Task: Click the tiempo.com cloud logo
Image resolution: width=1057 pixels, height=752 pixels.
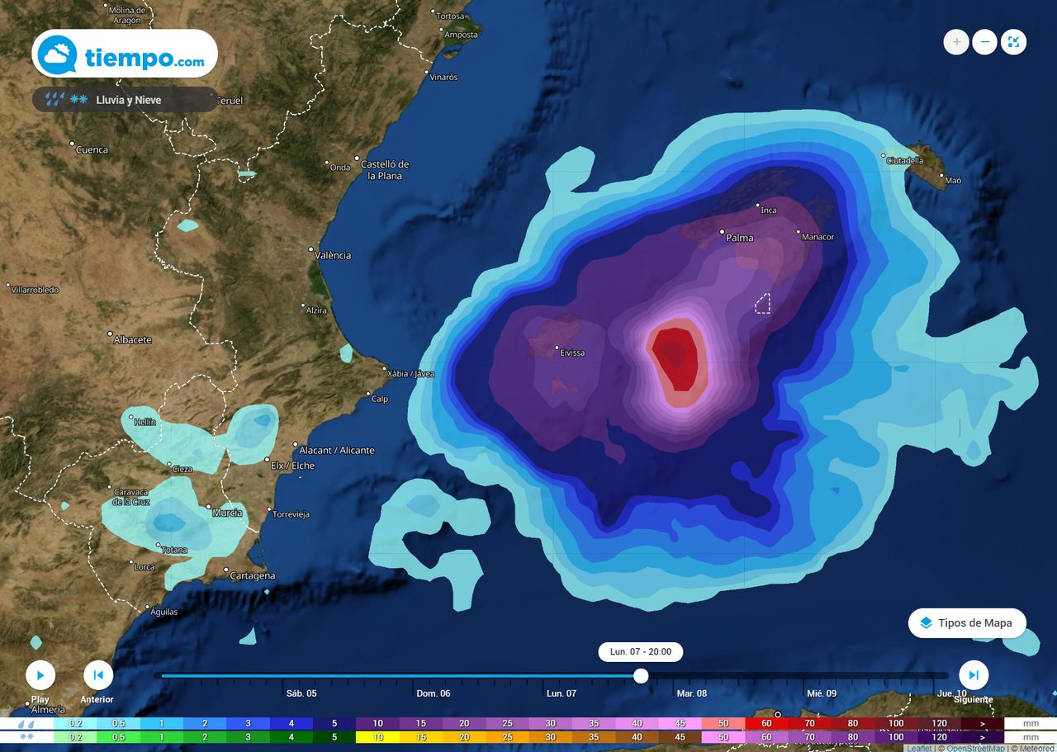Action: click(x=55, y=52)
